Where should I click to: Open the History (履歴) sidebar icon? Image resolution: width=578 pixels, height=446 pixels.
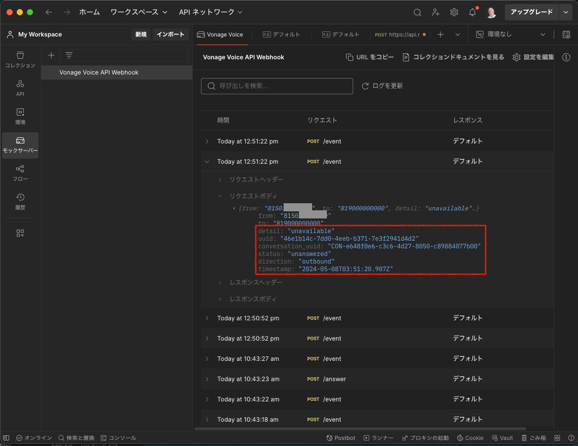20,201
